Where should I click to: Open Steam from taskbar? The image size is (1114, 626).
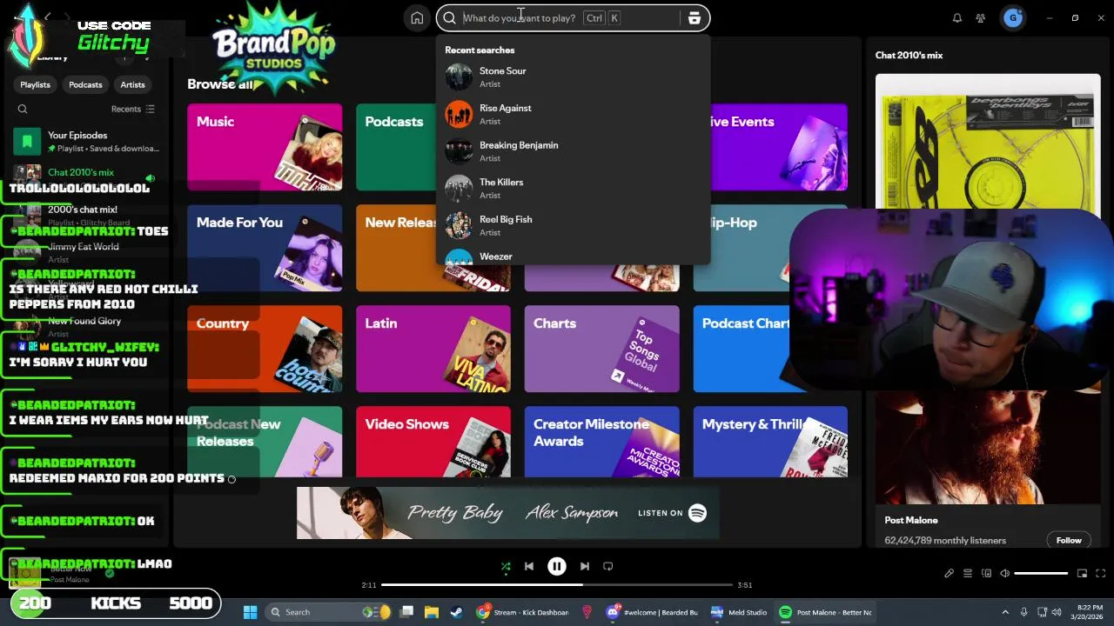pyautogui.click(x=456, y=612)
